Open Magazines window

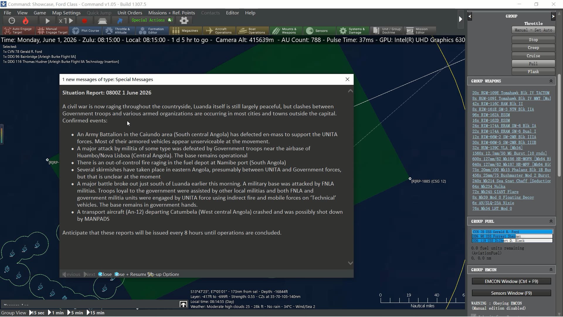tap(186, 31)
